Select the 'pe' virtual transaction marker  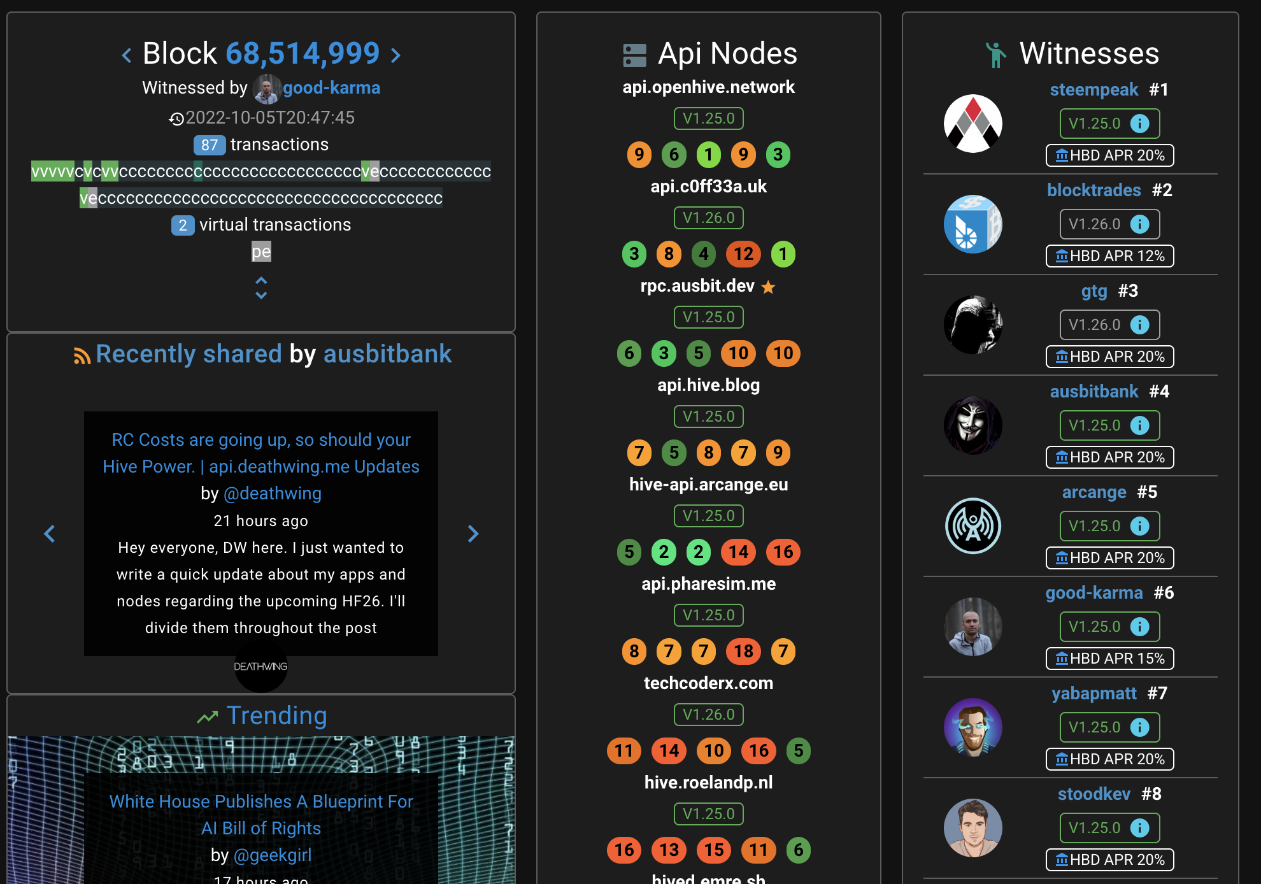click(261, 252)
